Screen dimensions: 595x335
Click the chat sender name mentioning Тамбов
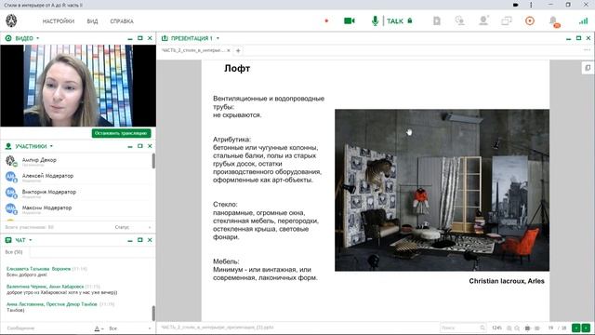(x=52, y=304)
